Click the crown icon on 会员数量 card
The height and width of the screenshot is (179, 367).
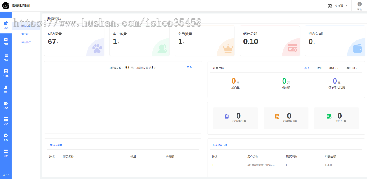(228, 49)
